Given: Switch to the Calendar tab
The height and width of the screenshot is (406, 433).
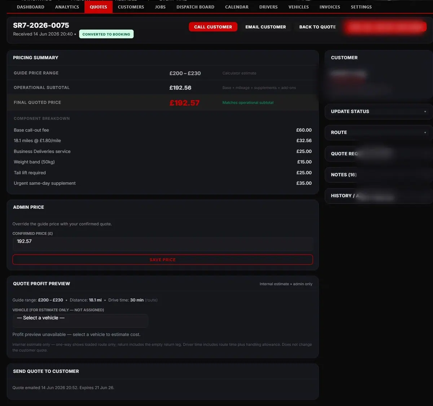Looking at the screenshot, I should tap(237, 7).
